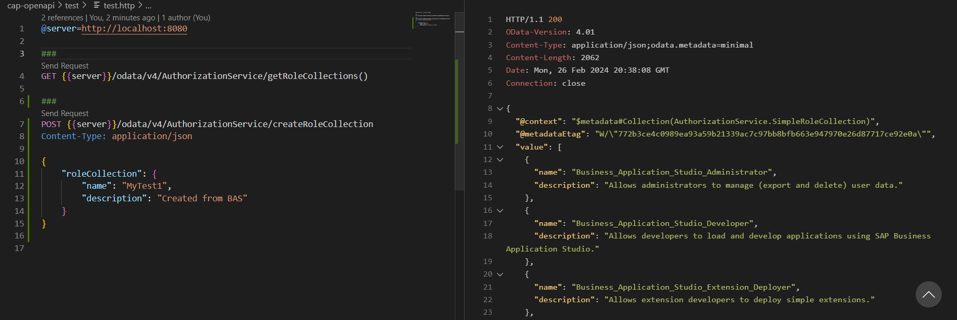Click the first ### separator on line 3

click(49, 54)
